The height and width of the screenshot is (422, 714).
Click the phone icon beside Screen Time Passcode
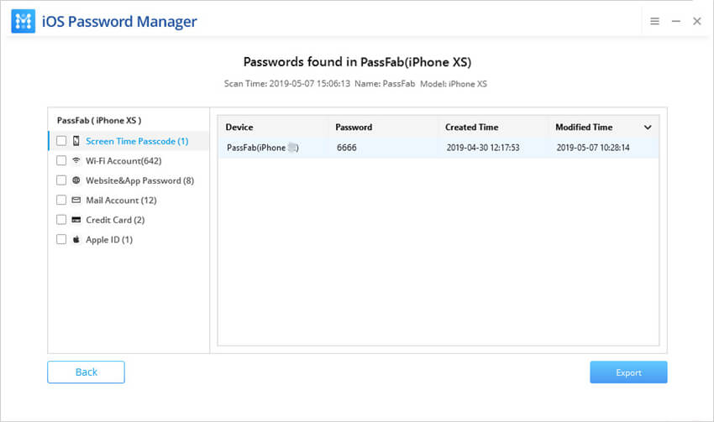[76, 141]
